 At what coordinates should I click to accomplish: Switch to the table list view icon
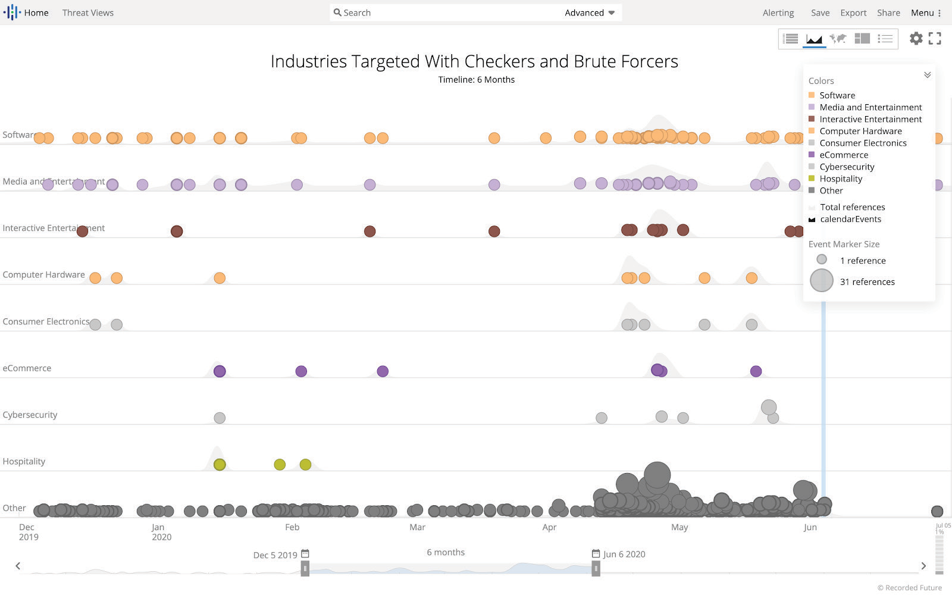791,39
